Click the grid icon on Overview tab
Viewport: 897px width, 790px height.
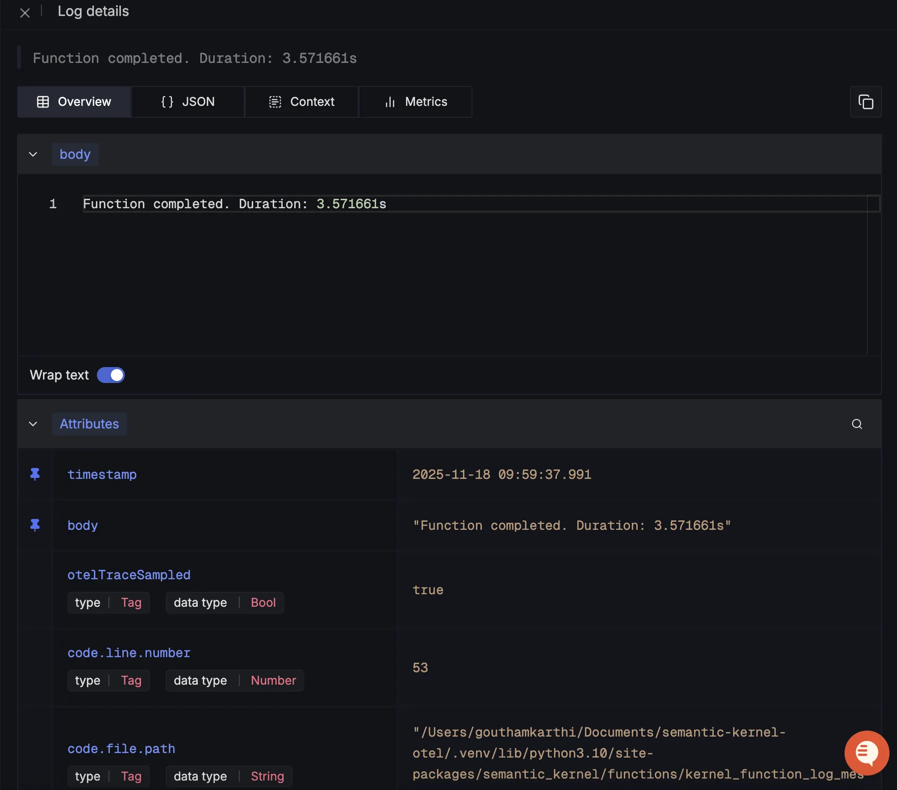coord(43,101)
